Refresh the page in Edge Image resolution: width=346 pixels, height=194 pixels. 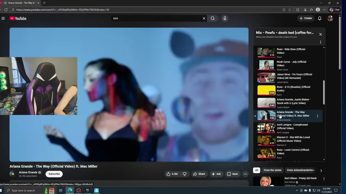[x=6, y=10]
